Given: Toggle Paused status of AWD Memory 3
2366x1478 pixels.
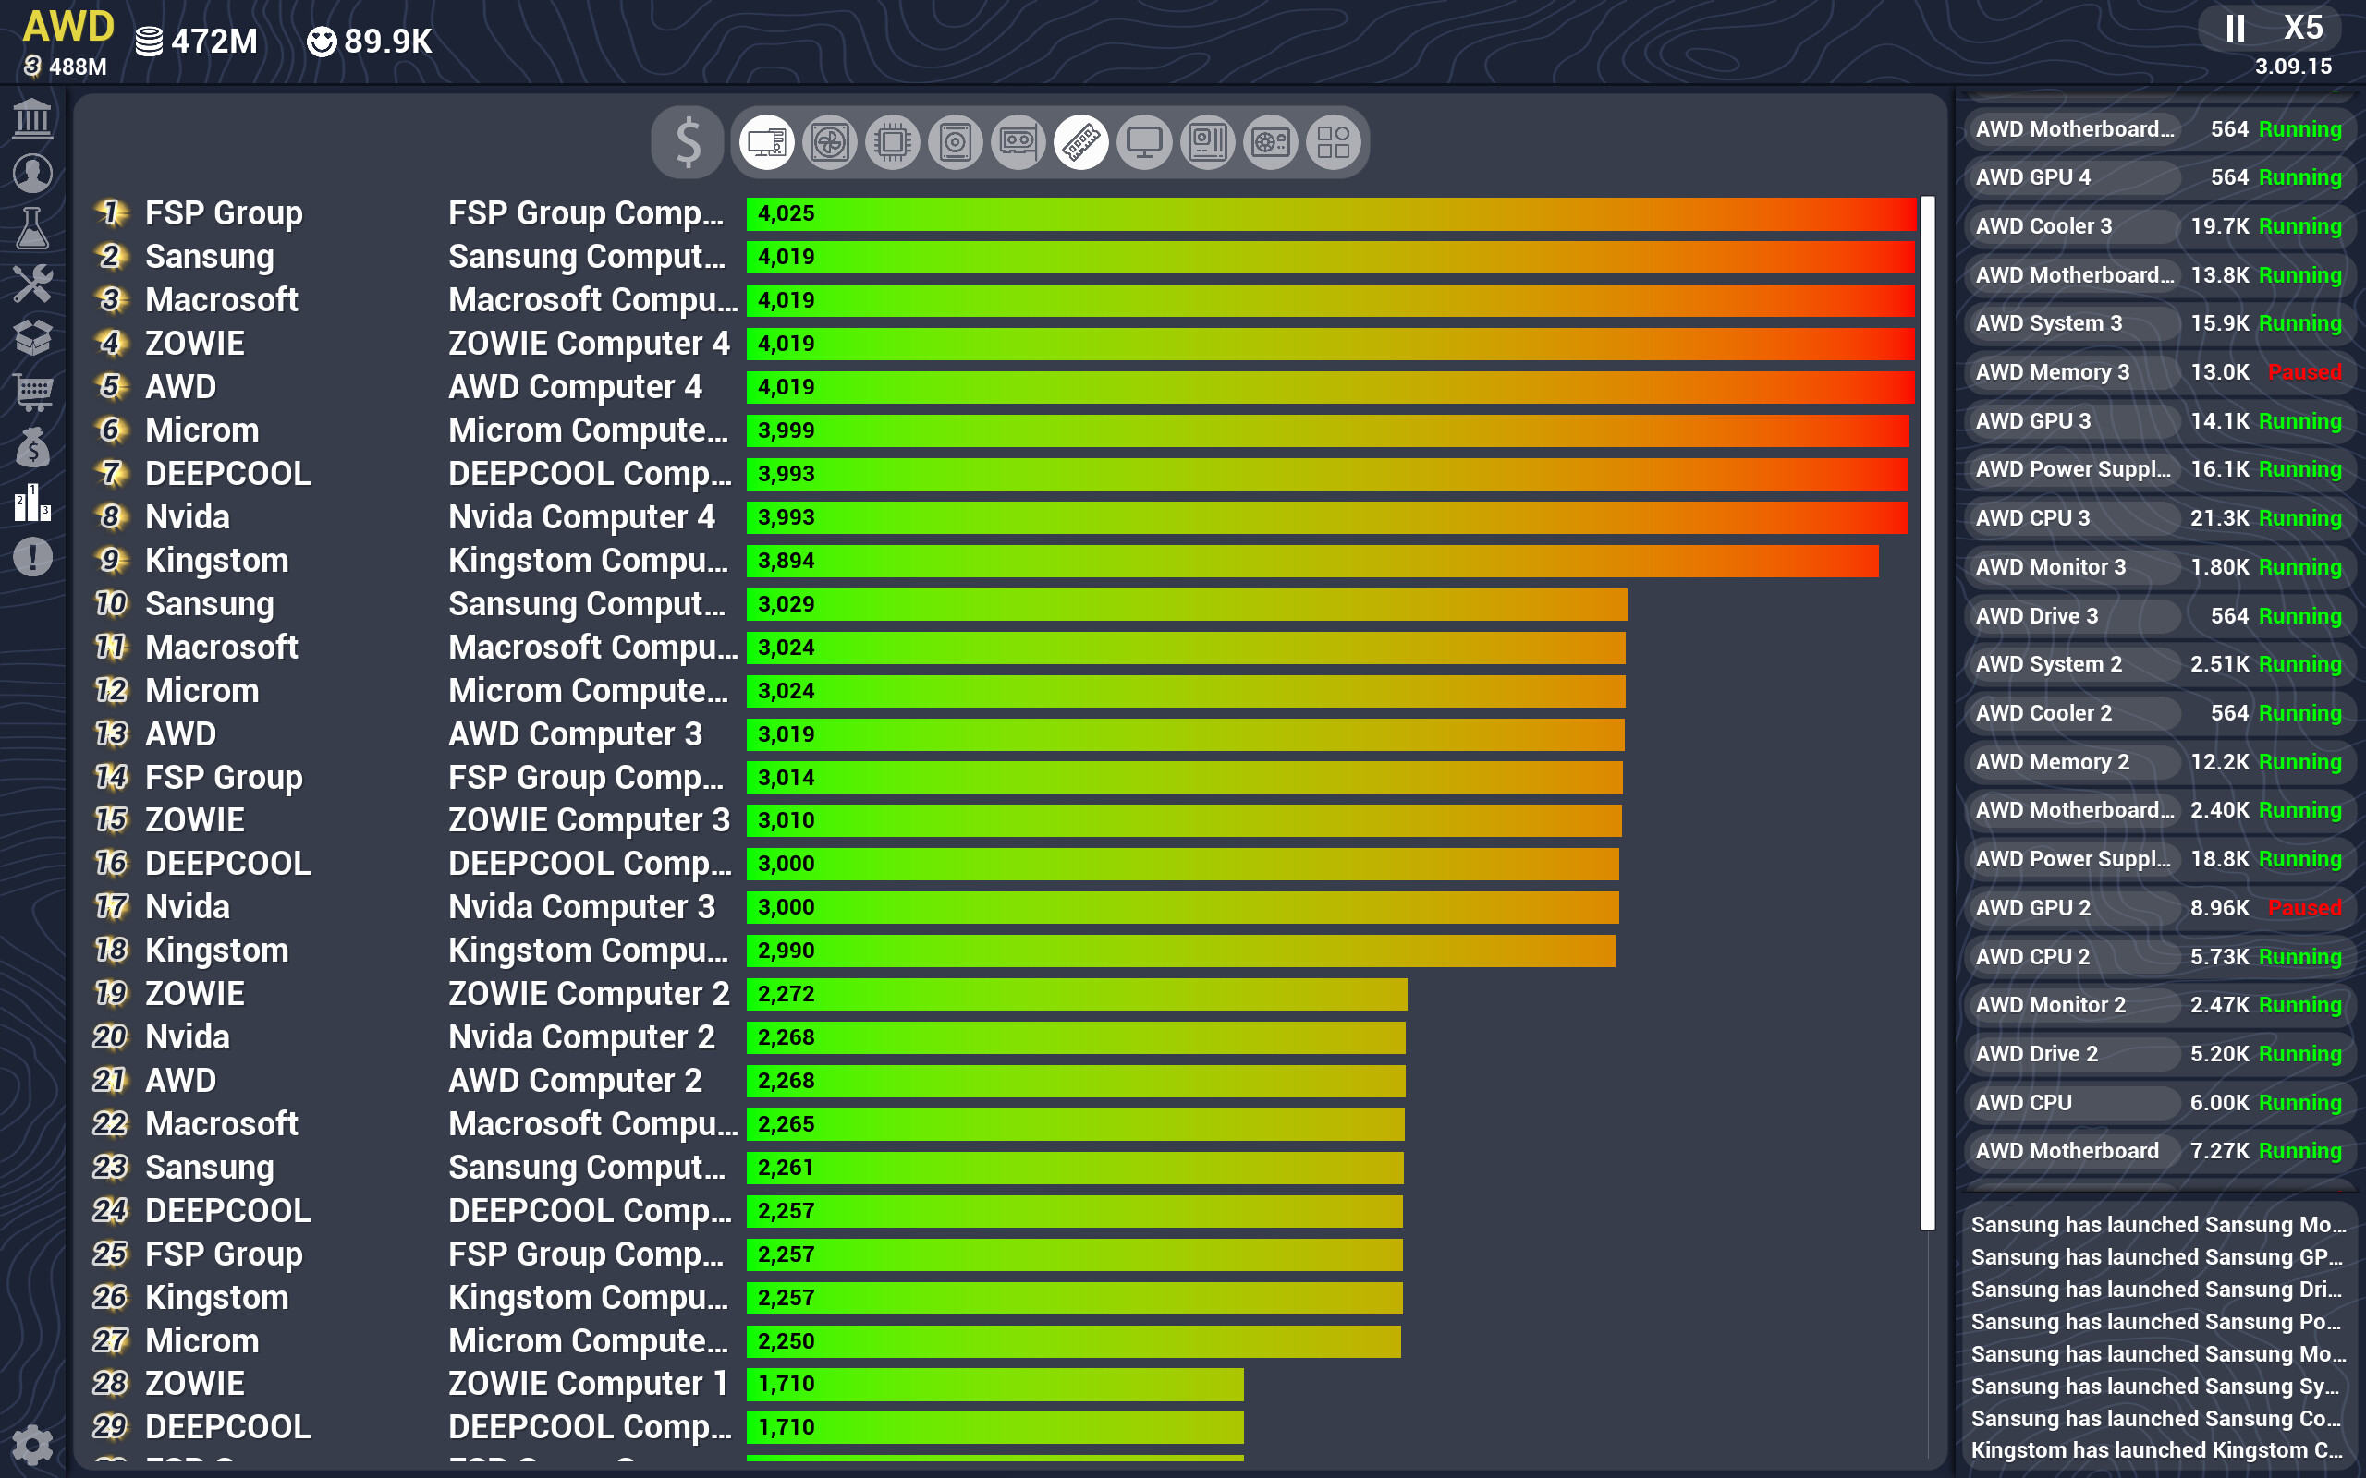Looking at the screenshot, I should tap(2303, 372).
